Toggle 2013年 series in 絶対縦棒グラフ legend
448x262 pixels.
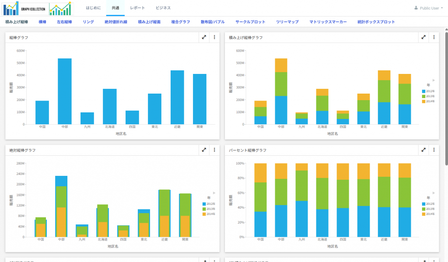point(209,209)
